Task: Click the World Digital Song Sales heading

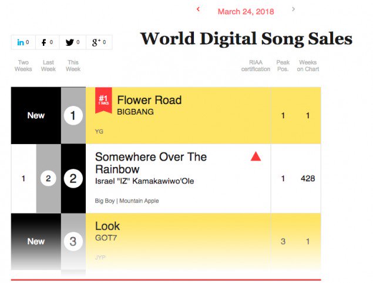Action: (246, 39)
